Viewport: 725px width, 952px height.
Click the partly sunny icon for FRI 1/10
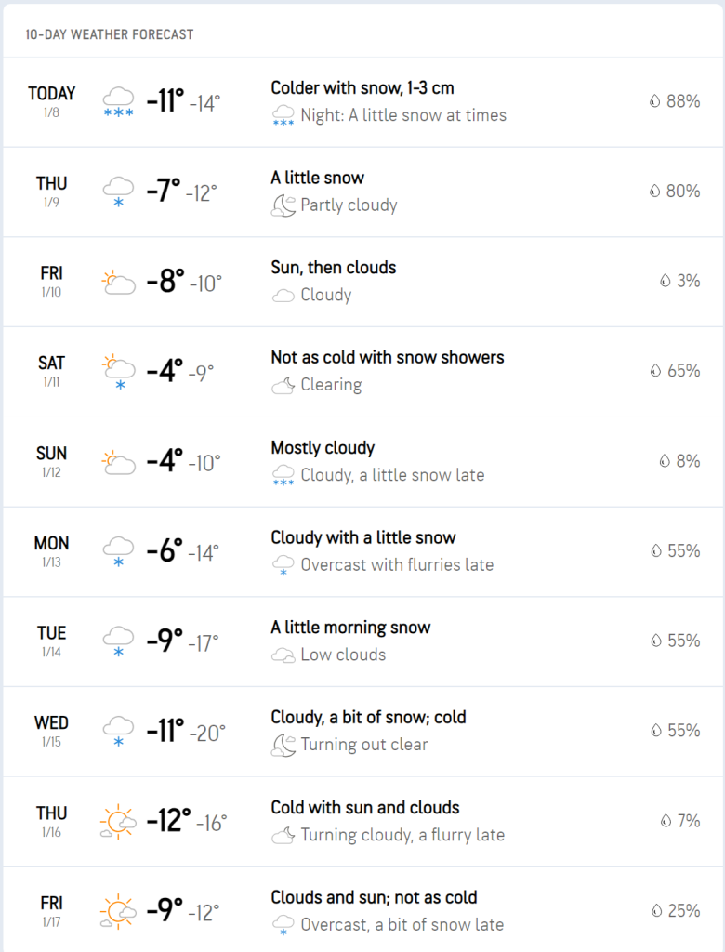118,283
